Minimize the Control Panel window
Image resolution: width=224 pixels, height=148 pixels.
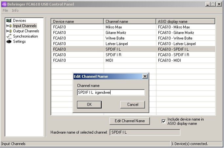tap(208, 4)
